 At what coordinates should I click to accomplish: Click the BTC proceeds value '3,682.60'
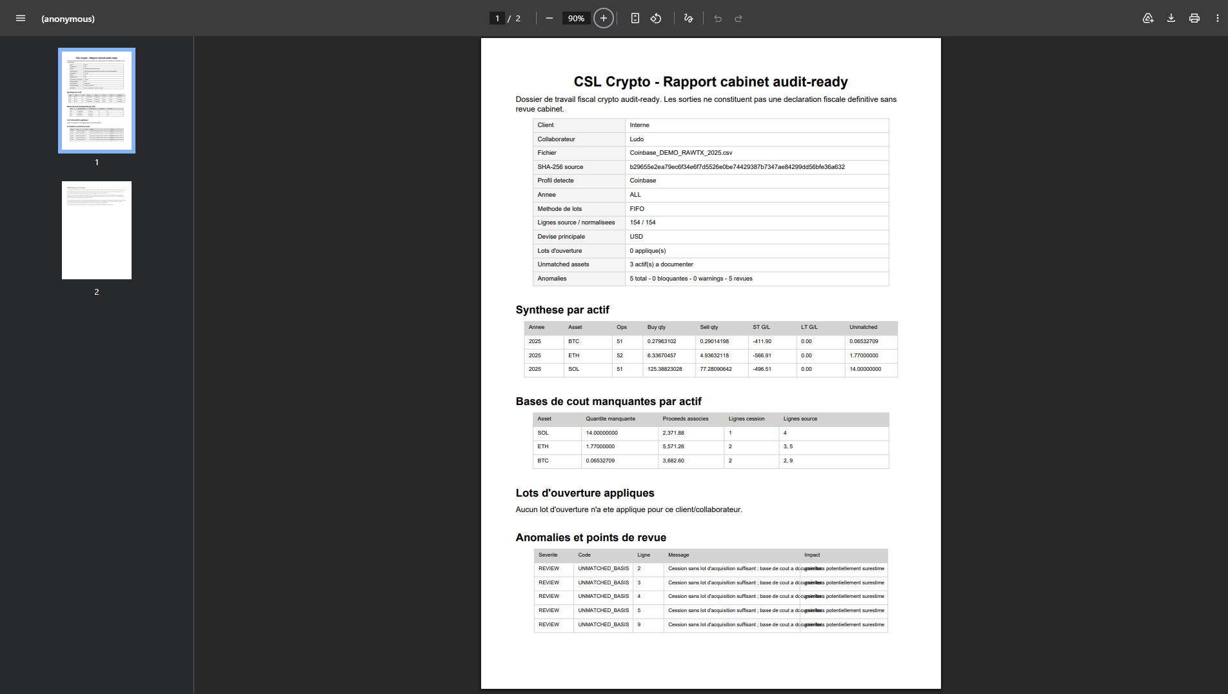pyautogui.click(x=673, y=461)
